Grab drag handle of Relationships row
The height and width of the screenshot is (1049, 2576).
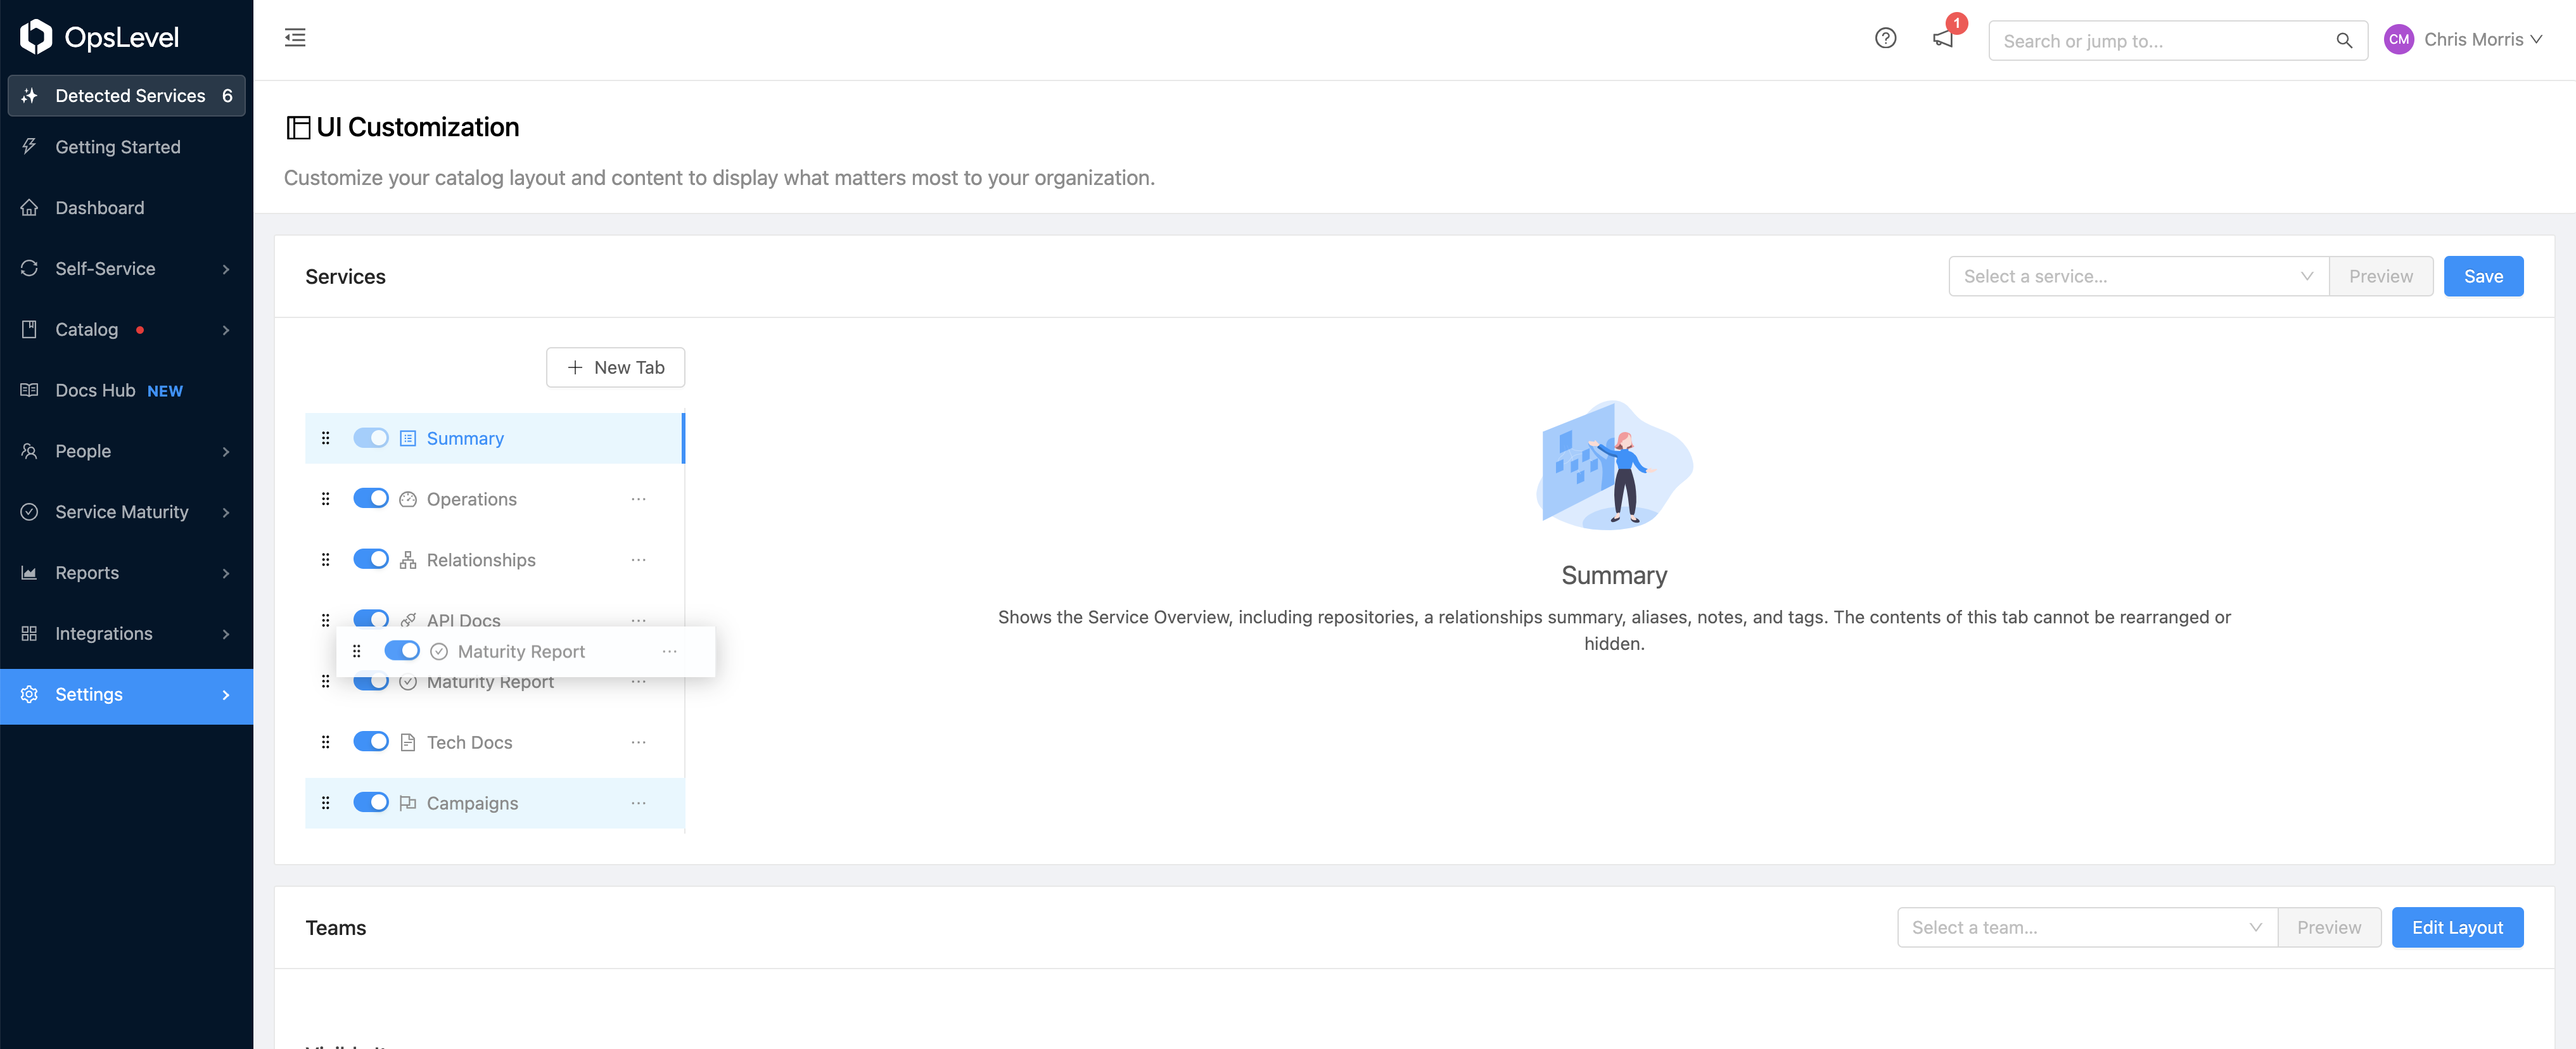(x=325, y=560)
